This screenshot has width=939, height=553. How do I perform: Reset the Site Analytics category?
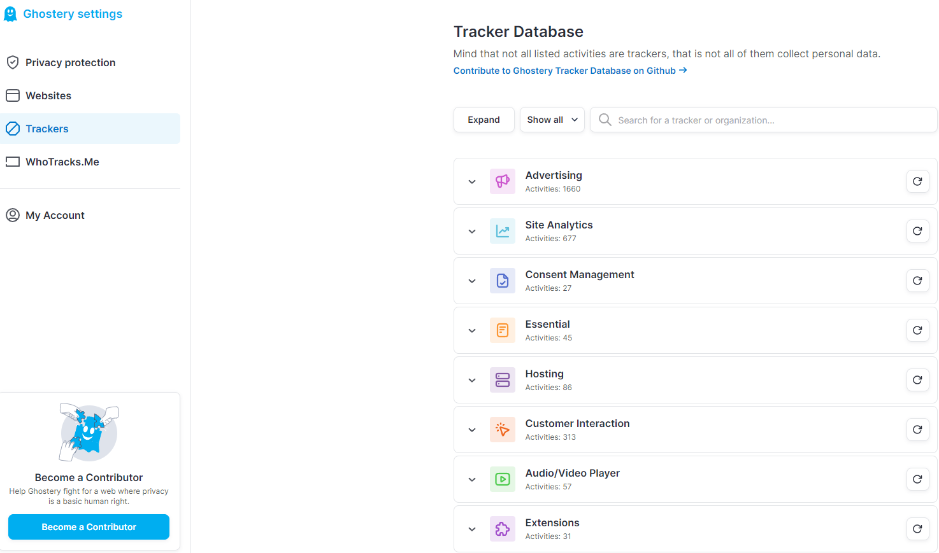917,231
